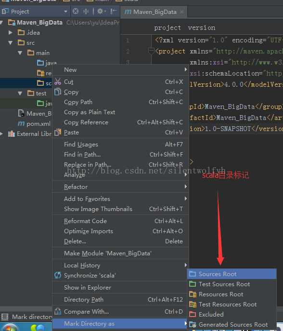Select Find Usages menu item
The width and height of the screenshot is (283, 331).
point(121,145)
